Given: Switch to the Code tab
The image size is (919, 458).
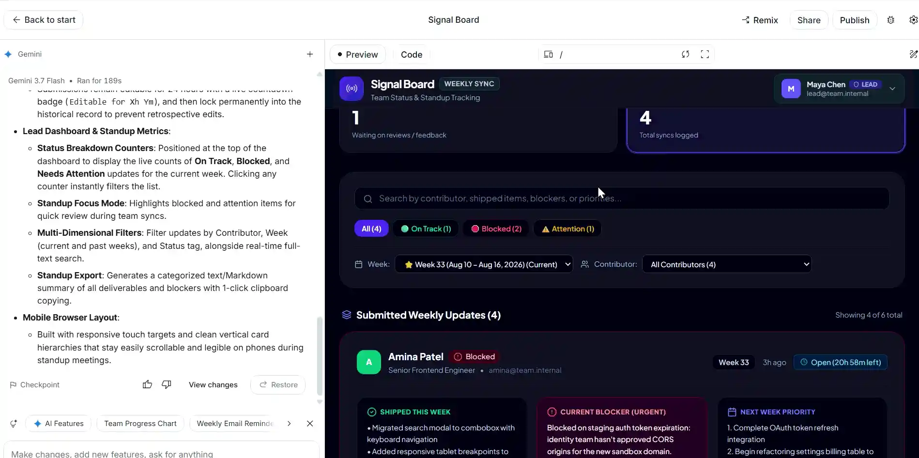Looking at the screenshot, I should pyautogui.click(x=412, y=54).
